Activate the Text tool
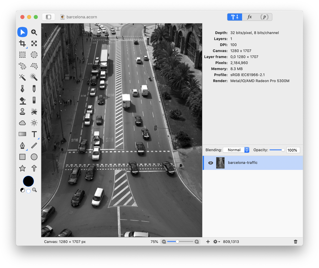The width and height of the screenshot is (319, 268). pos(34,134)
